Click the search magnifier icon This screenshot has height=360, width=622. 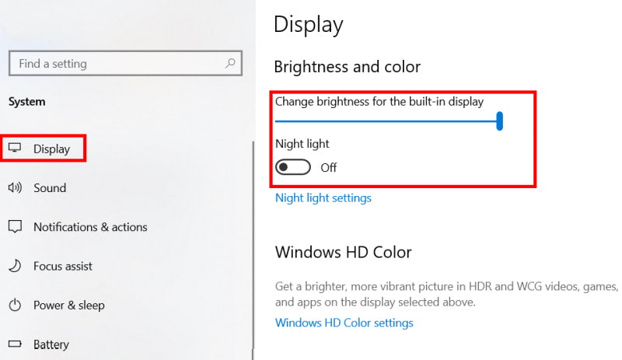(230, 63)
